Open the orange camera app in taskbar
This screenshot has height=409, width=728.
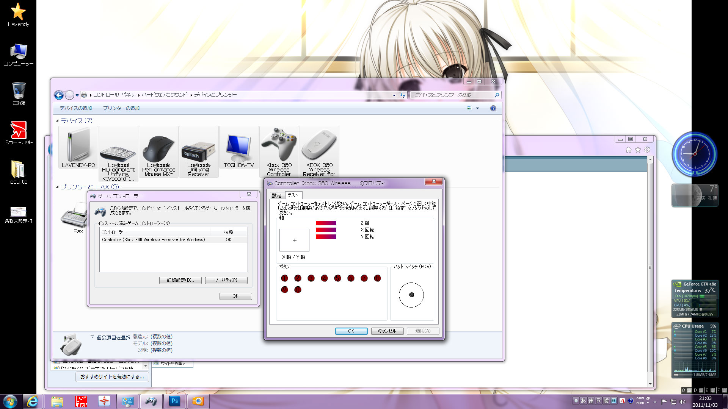[198, 401]
